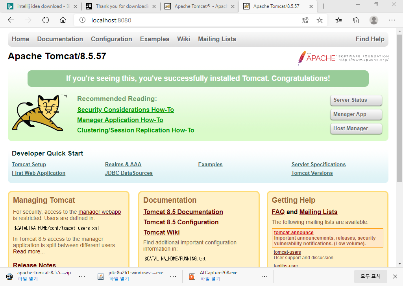Open Tomcat Versions link

pyautogui.click(x=312, y=173)
